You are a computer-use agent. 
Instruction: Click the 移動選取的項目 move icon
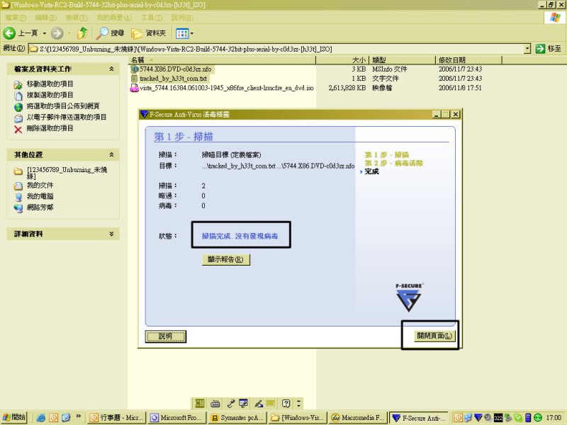tap(18, 84)
